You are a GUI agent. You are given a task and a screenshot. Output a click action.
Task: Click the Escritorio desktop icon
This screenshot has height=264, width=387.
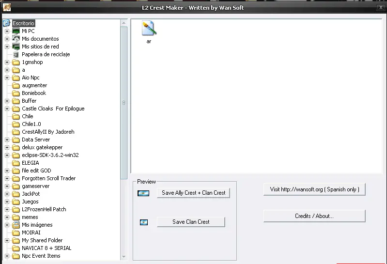pos(7,23)
